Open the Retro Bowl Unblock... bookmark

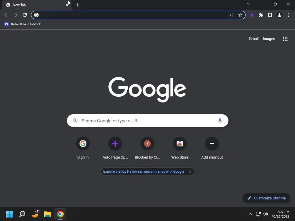click(x=24, y=24)
